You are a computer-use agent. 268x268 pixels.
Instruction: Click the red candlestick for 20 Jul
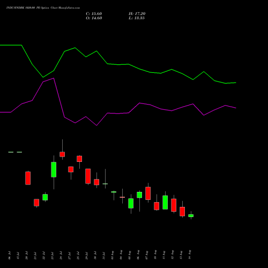click(x=28, y=178)
